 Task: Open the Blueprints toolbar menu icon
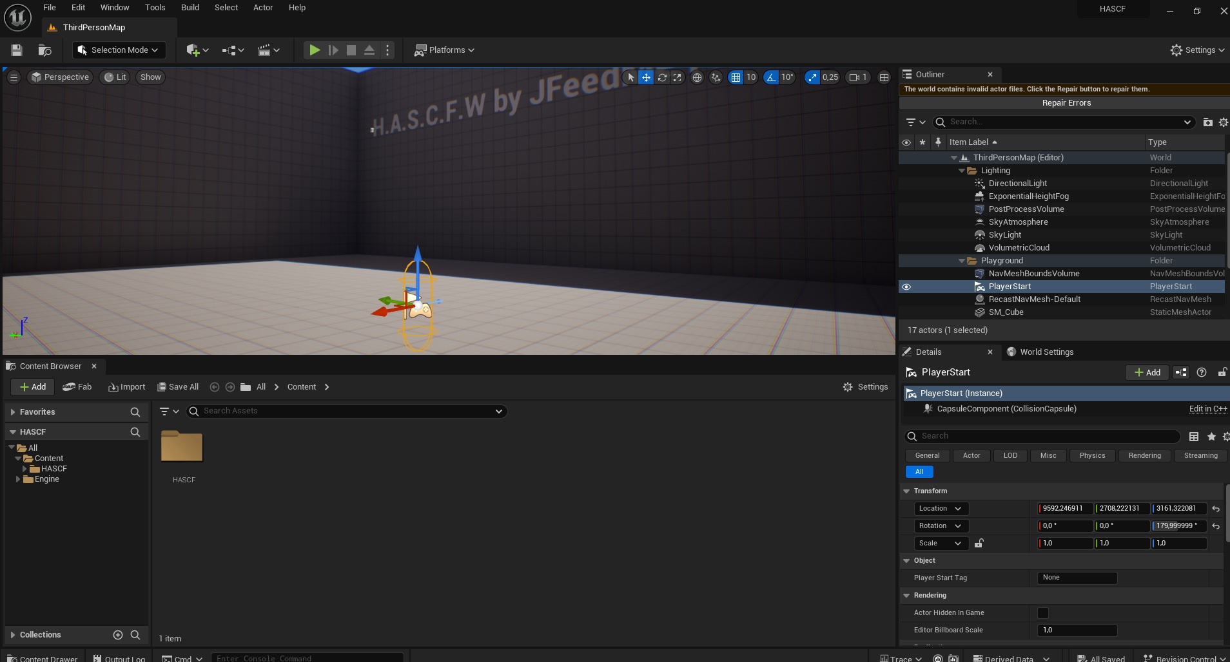[233, 50]
